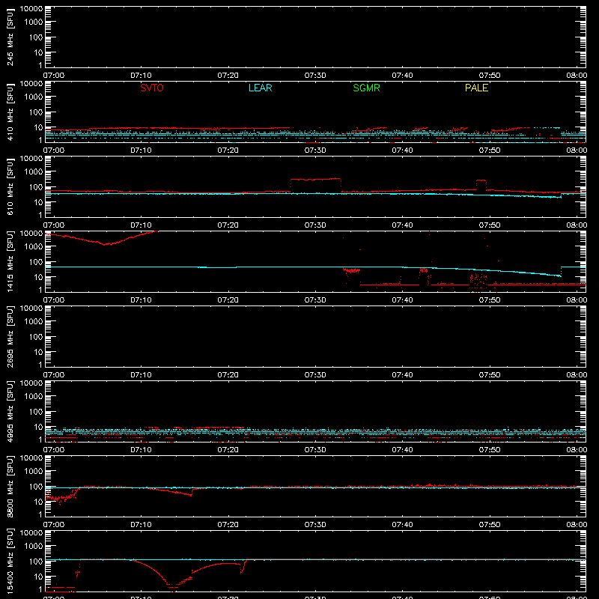Click the red V-shaped curve minimum at 1415 MHz
This screenshot has width=599, height=599.
coord(106,244)
